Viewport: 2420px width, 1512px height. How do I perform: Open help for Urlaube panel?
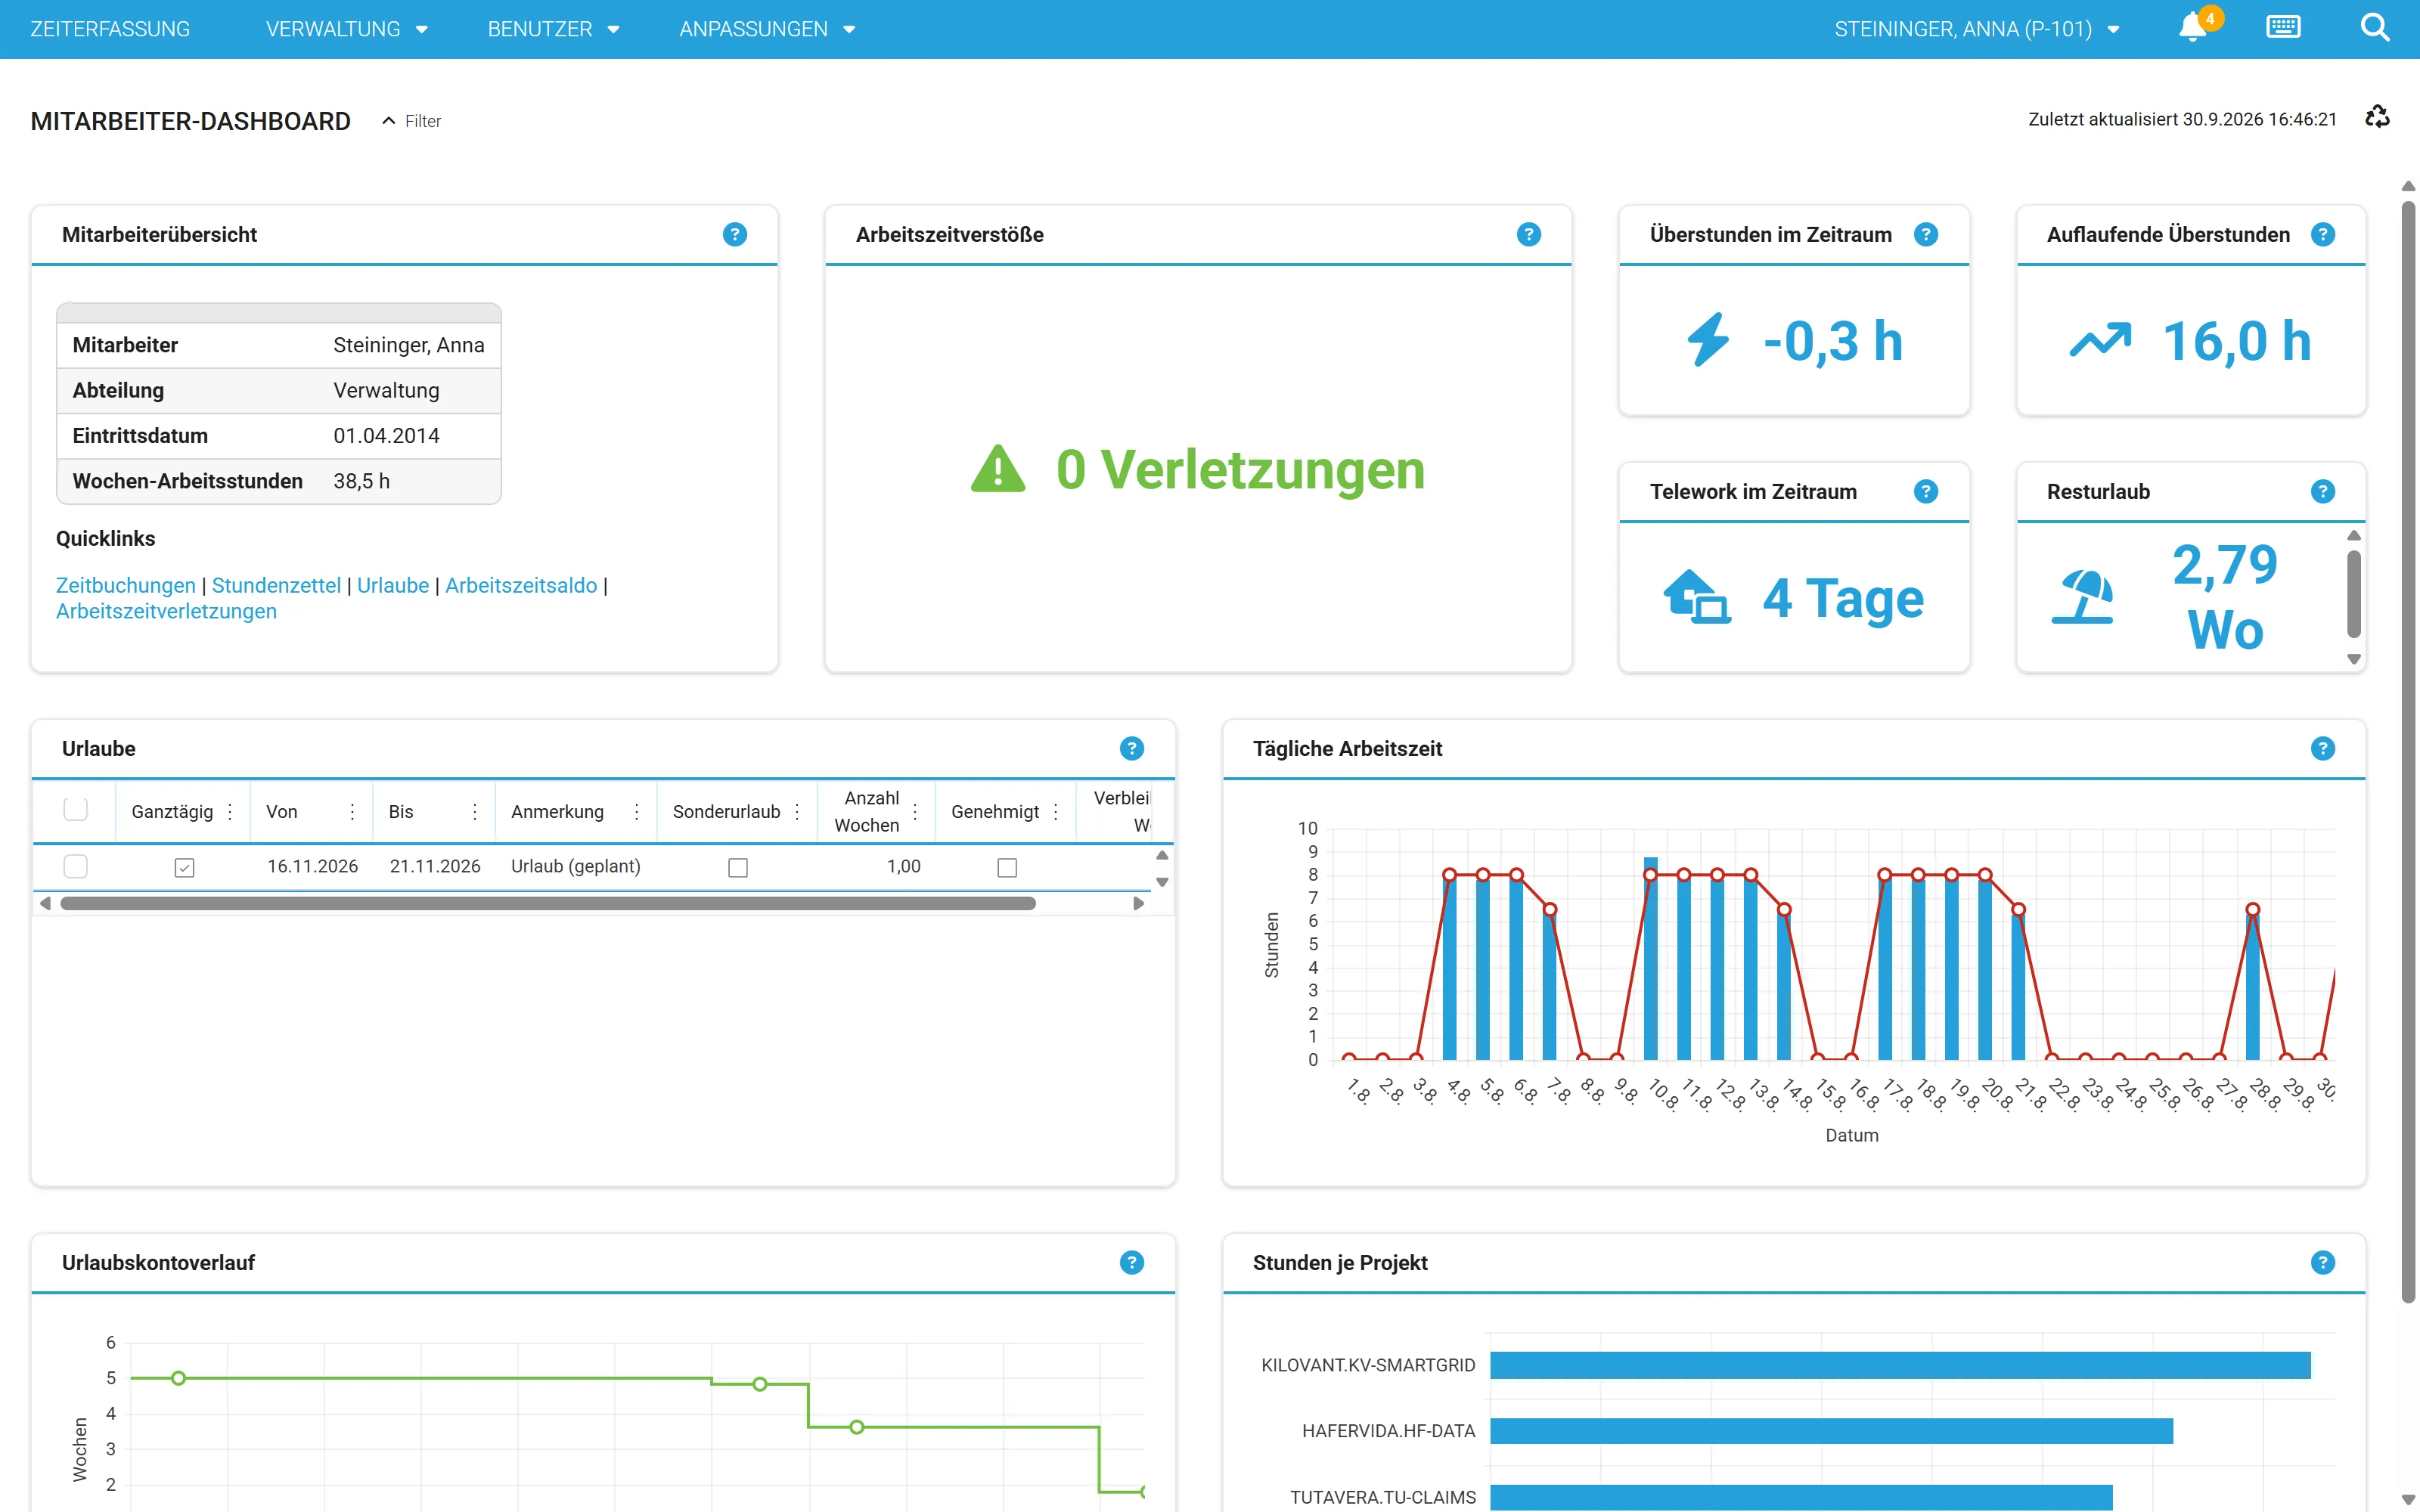tap(1131, 748)
